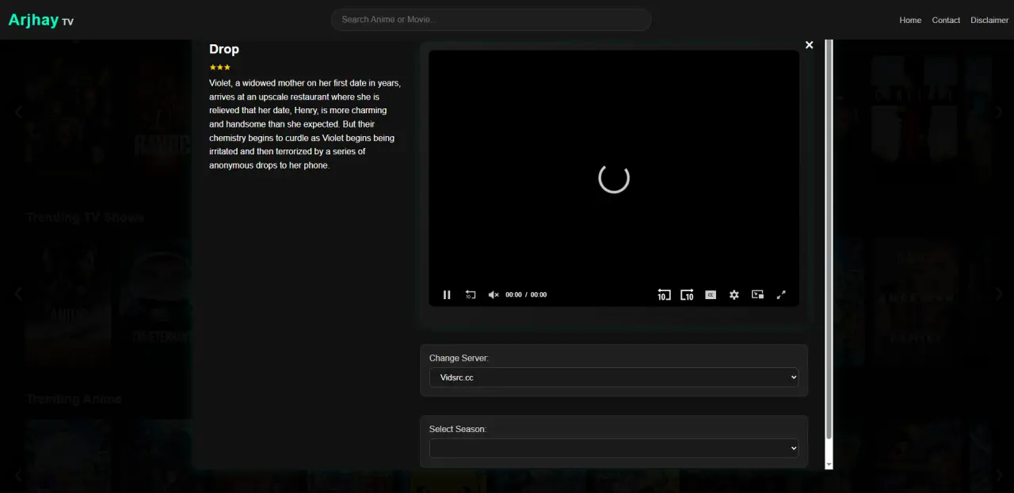Open the Disclaimer link

[989, 20]
